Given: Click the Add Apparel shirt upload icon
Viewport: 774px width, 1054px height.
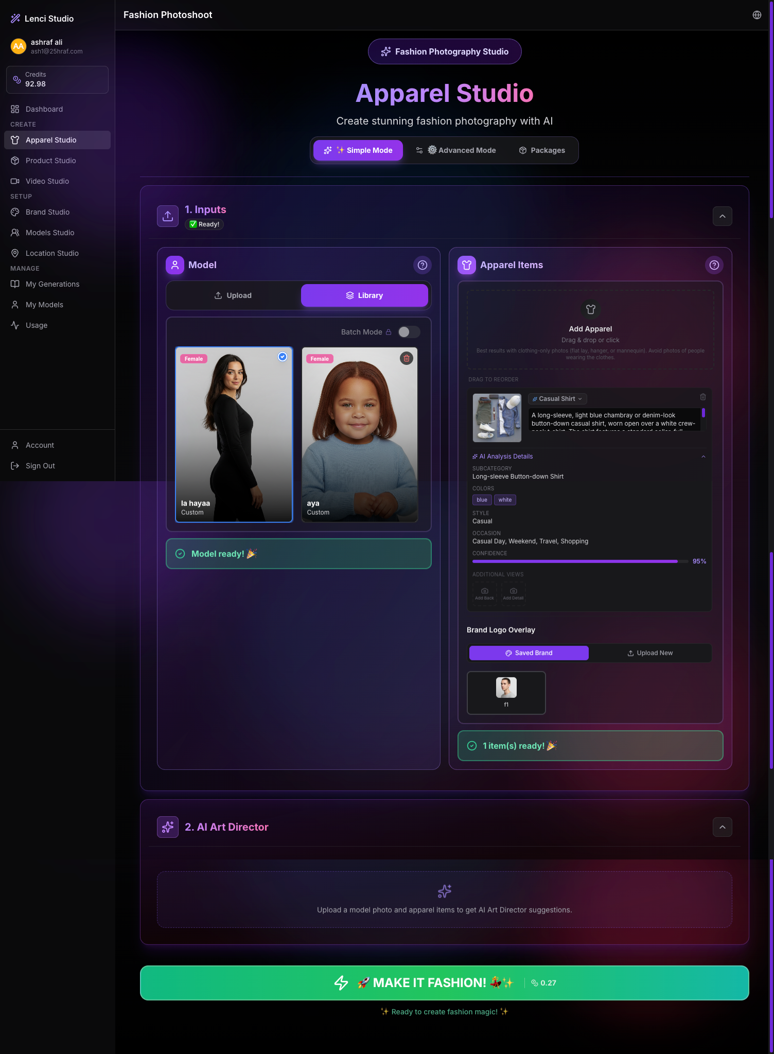Looking at the screenshot, I should (590, 309).
